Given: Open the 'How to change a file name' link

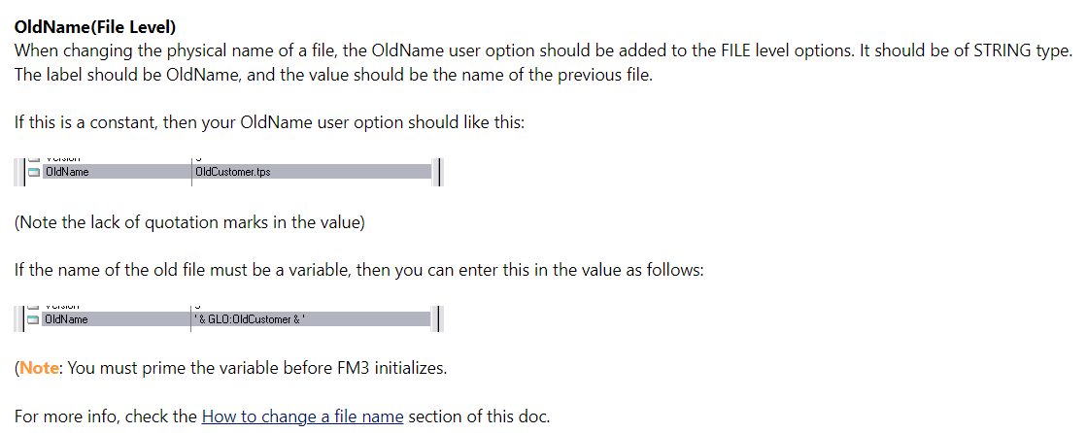Looking at the screenshot, I should click(302, 417).
